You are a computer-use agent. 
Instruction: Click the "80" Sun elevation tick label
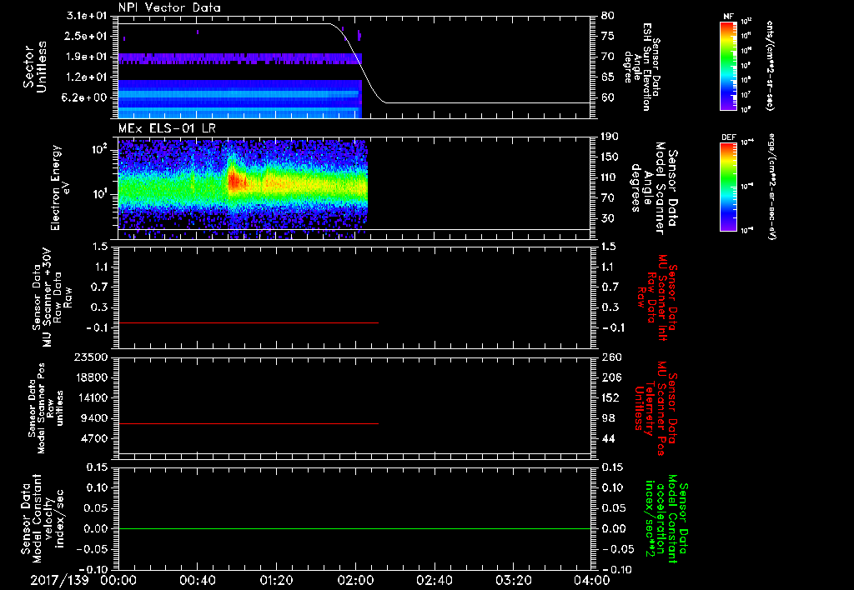click(608, 16)
